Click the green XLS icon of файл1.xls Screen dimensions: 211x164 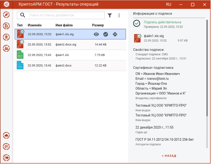[20, 54]
